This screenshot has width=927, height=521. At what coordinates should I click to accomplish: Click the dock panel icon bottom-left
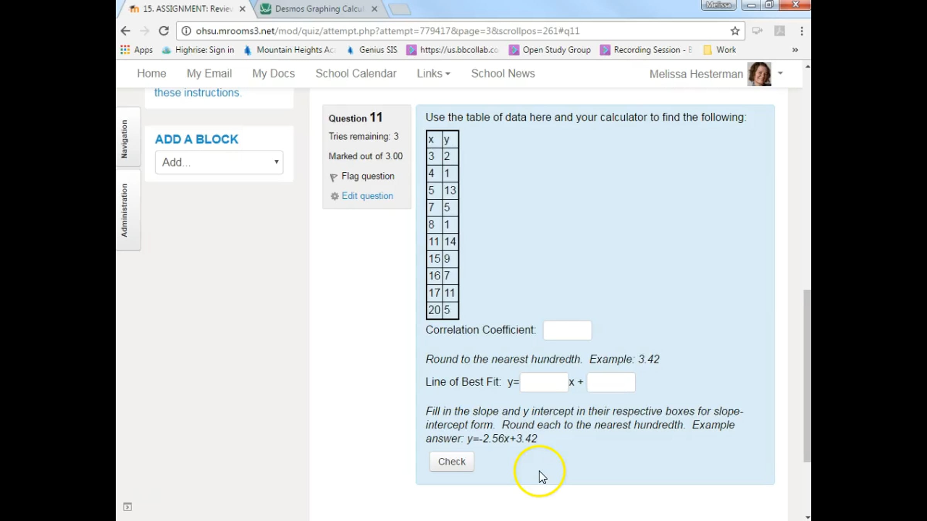[127, 507]
